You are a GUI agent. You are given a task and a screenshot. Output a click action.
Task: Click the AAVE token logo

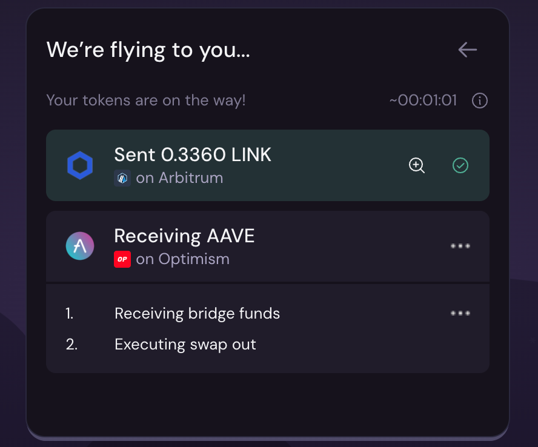[79, 247]
